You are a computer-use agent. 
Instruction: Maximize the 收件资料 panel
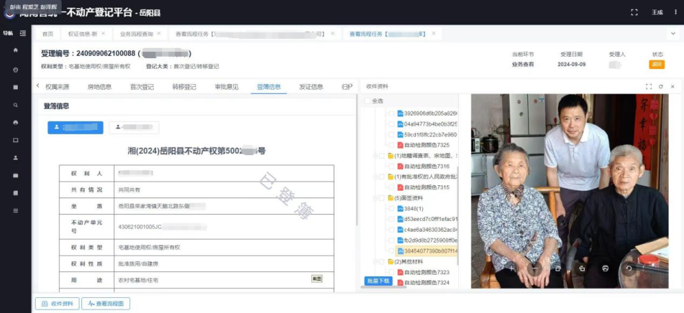(648, 87)
